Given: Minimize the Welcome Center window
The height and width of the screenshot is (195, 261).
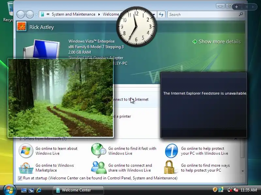Looking at the screenshot, I should coord(221,6).
